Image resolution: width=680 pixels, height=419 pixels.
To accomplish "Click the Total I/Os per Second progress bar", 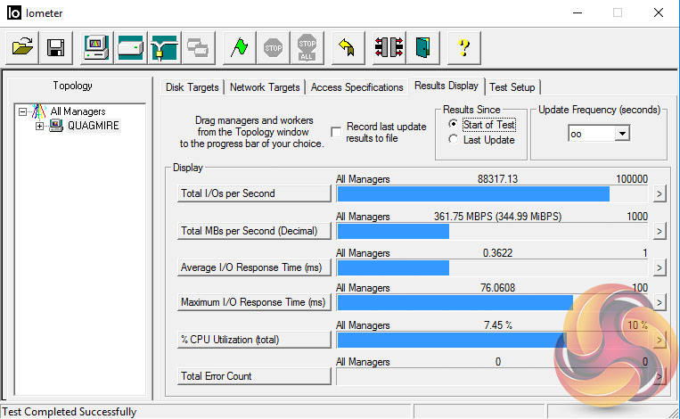I will click(x=492, y=193).
